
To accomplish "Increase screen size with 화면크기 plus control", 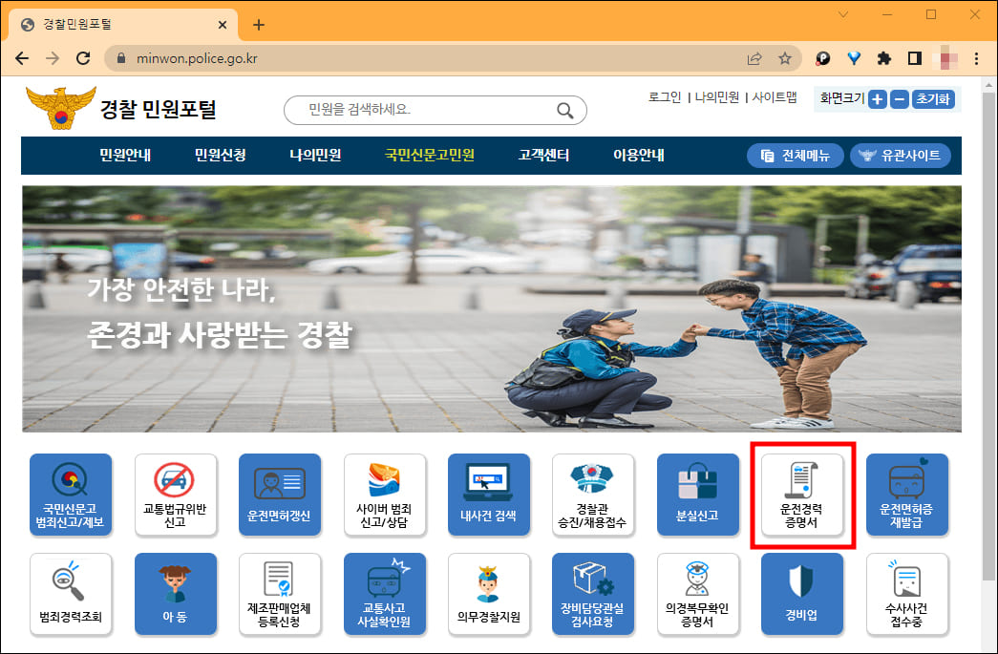I will (877, 99).
